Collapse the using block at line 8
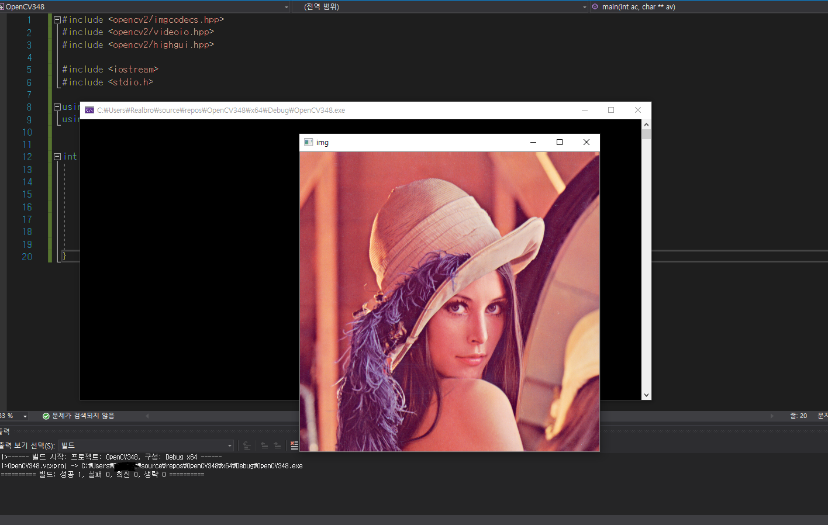Viewport: 828px width, 525px height. tap(57, 107)
